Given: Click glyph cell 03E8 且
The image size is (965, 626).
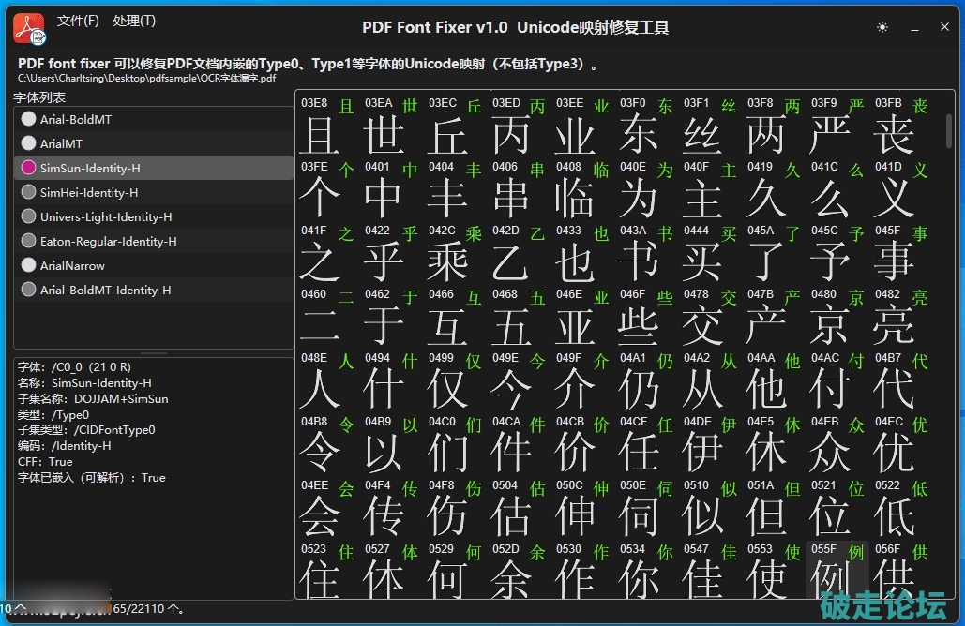Looking at the screenshot, I should click(328, 125).
